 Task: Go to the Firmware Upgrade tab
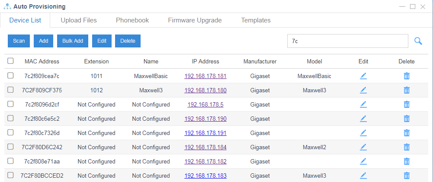(x=195, y=20)
